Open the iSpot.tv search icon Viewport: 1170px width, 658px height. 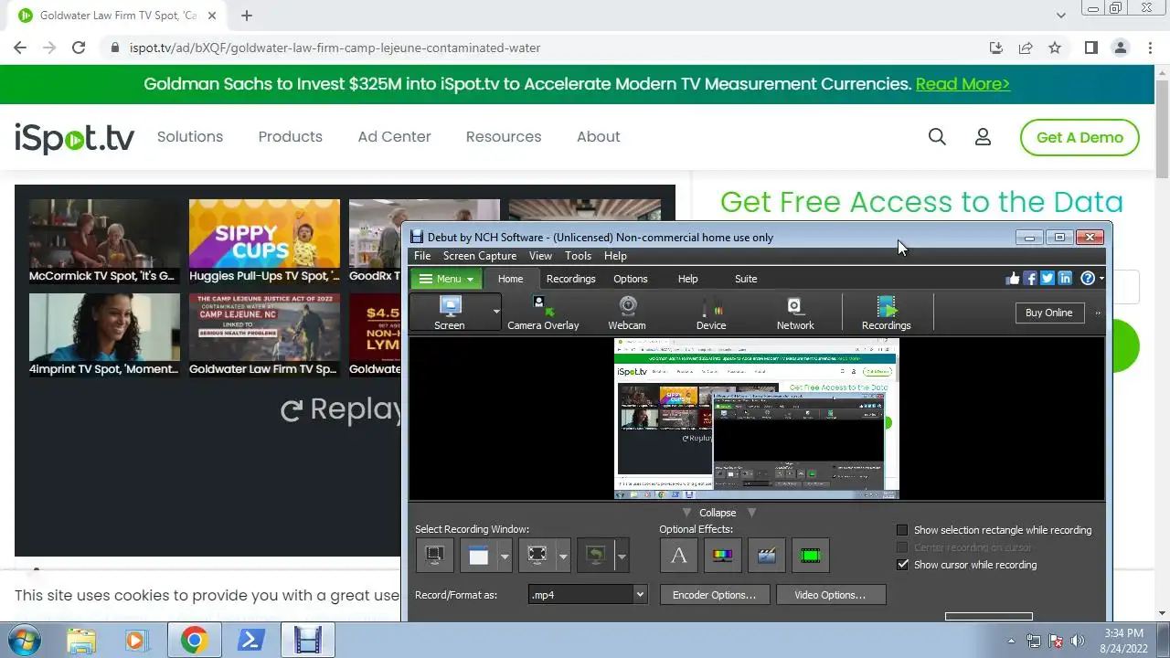coord(937,136)
